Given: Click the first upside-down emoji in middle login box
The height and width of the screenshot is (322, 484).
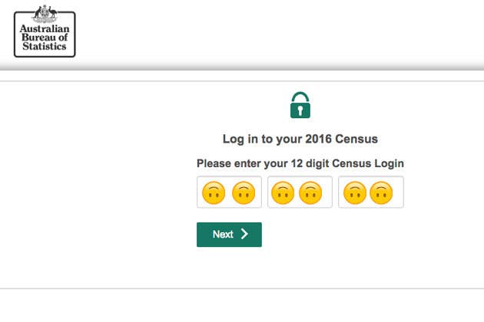Looking at the screenshot, I should pyautogui.click(x=283, y=192).
